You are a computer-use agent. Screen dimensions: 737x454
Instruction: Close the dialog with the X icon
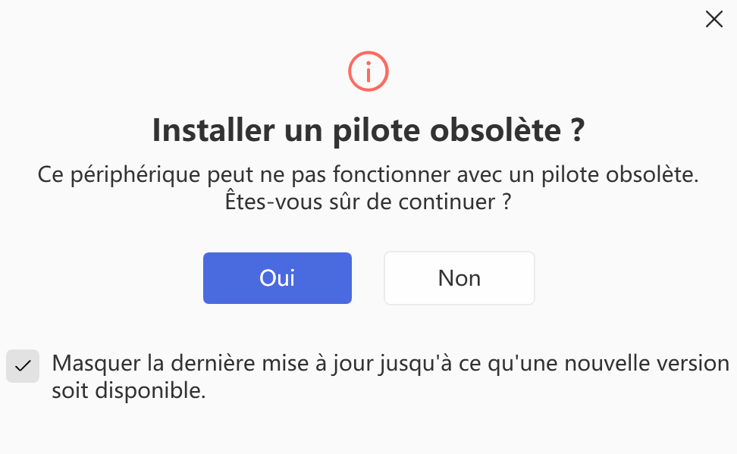[x=714, y=19]
